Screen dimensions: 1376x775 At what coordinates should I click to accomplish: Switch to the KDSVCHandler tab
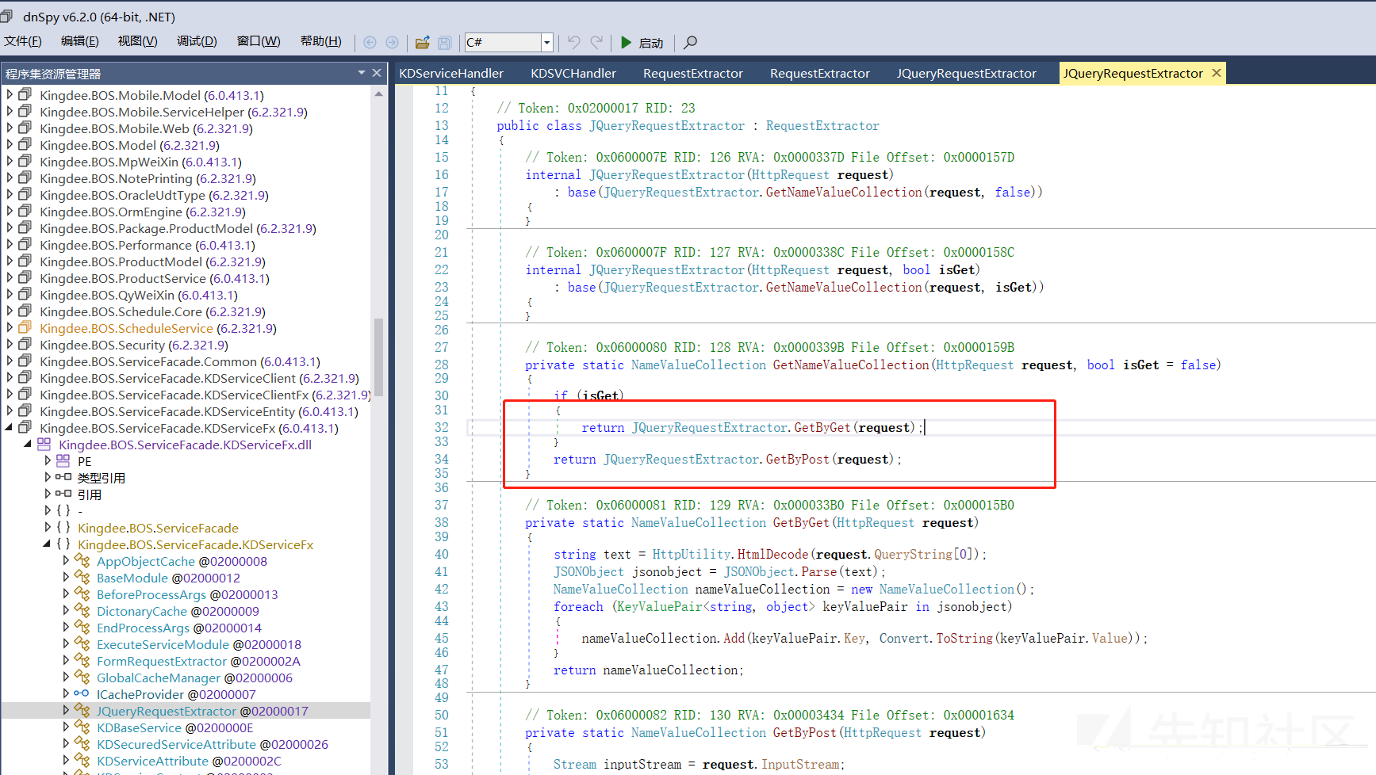click(573, 73)
